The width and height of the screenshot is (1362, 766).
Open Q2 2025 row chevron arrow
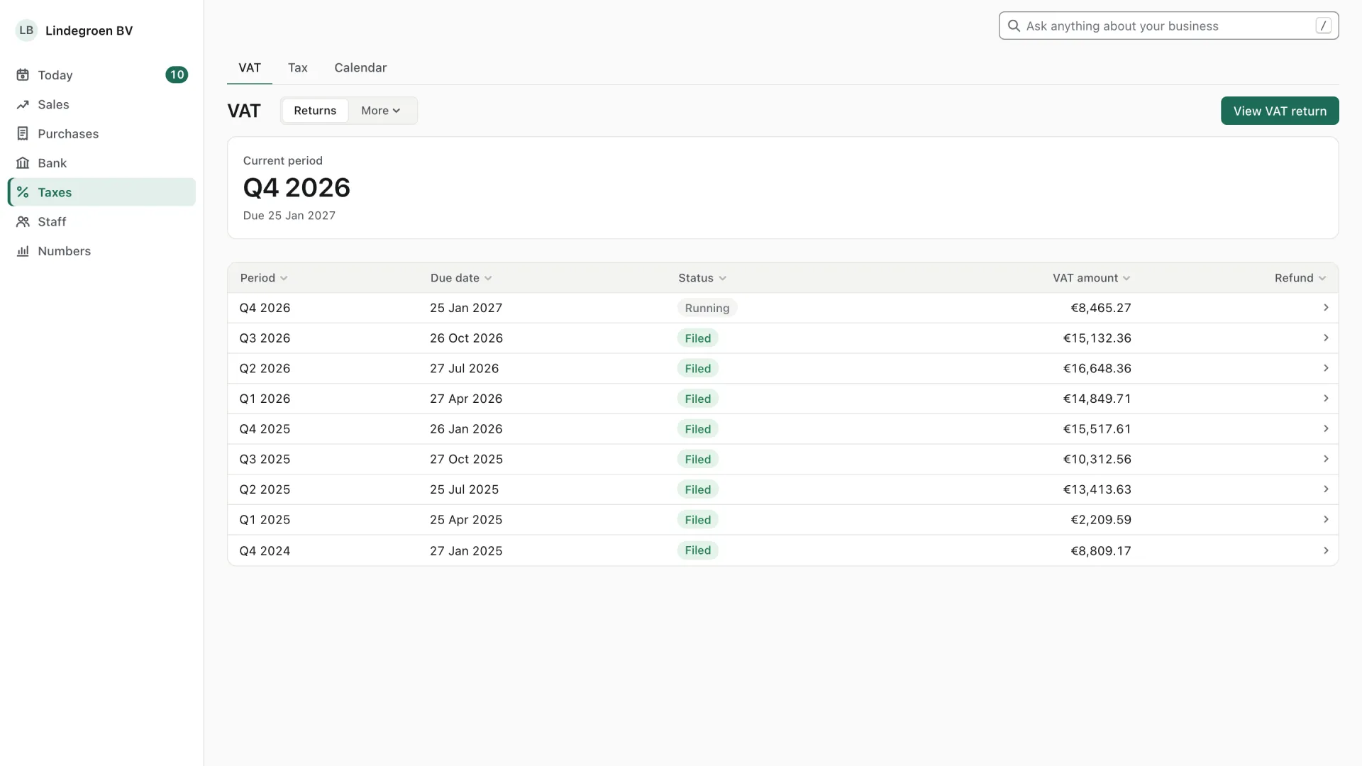(x=1325, y=489)
